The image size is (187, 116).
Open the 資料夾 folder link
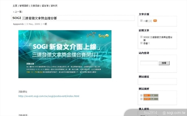pos(54,6)
